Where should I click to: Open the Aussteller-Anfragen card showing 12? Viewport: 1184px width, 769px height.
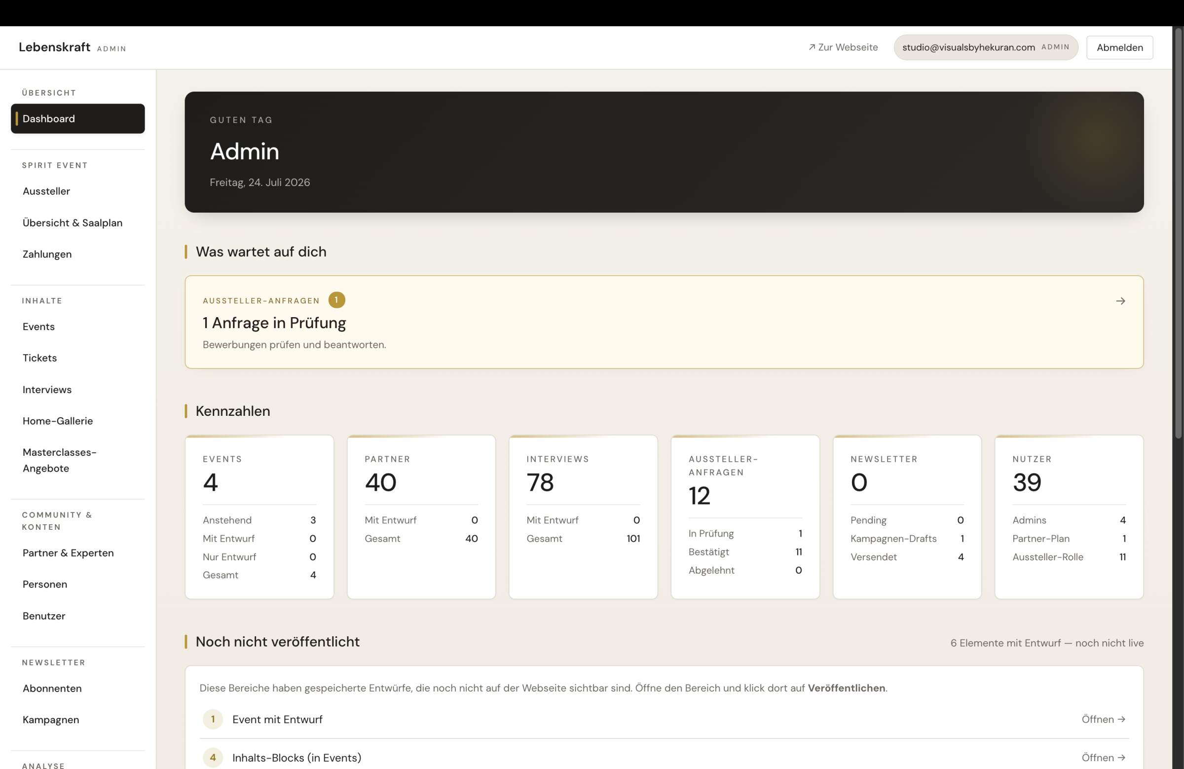pos(745,517)
